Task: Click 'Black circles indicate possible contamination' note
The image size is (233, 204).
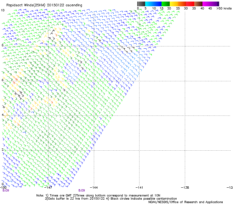Action: 144,199
